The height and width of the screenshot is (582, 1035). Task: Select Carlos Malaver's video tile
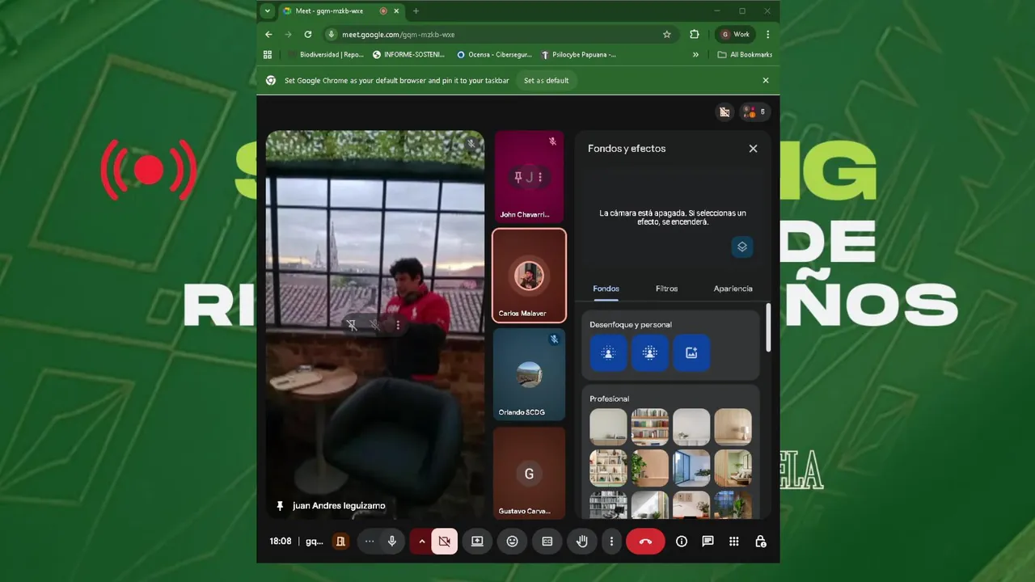click(530, 276)
